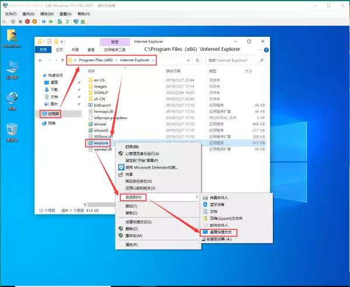350x287 pixels.
Task: Click the 管理 contextual tab header
Action: [x=115, y=42]
